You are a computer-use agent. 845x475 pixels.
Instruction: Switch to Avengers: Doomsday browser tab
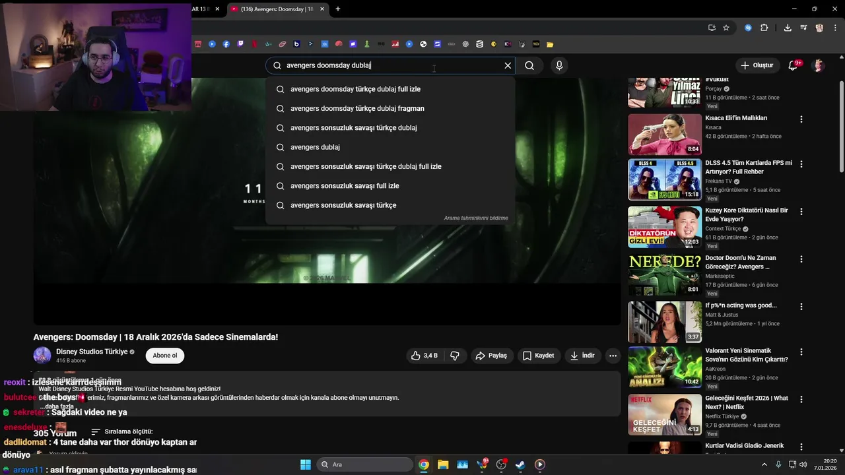coord(277,9)
